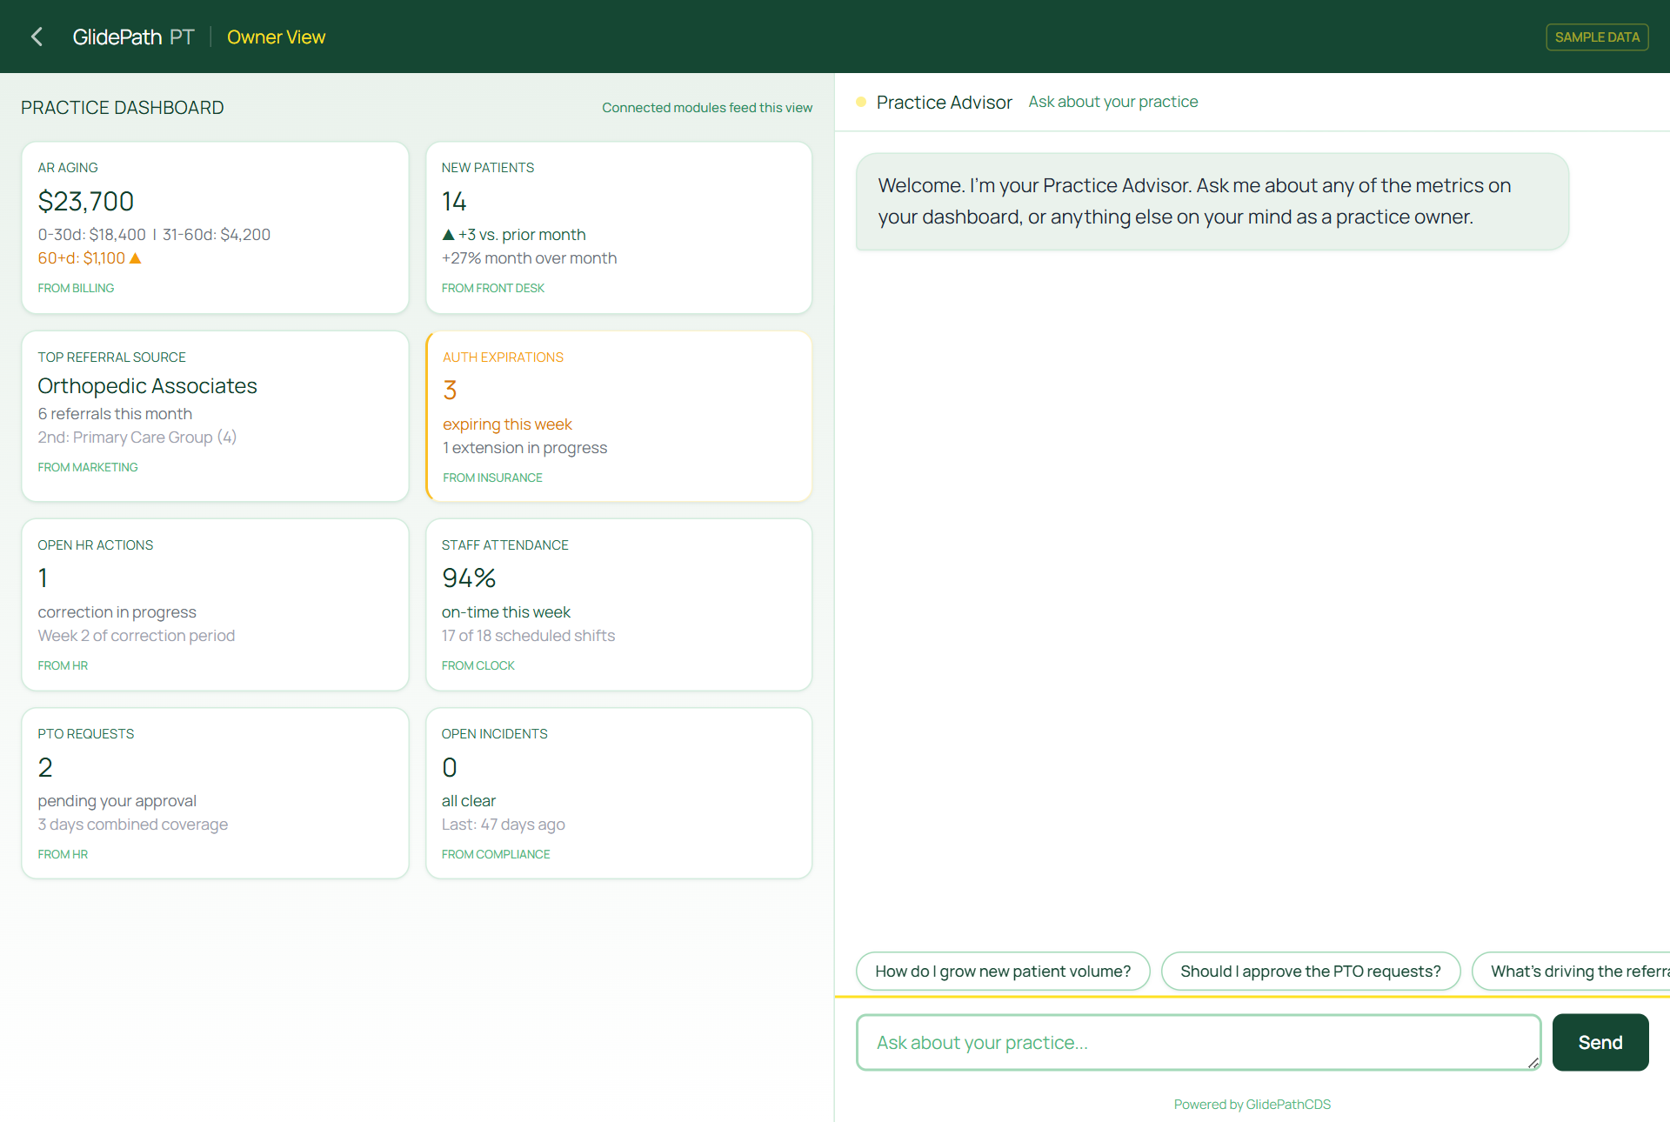Click the SAMPLE DATA badge

tap(1597, 37)
